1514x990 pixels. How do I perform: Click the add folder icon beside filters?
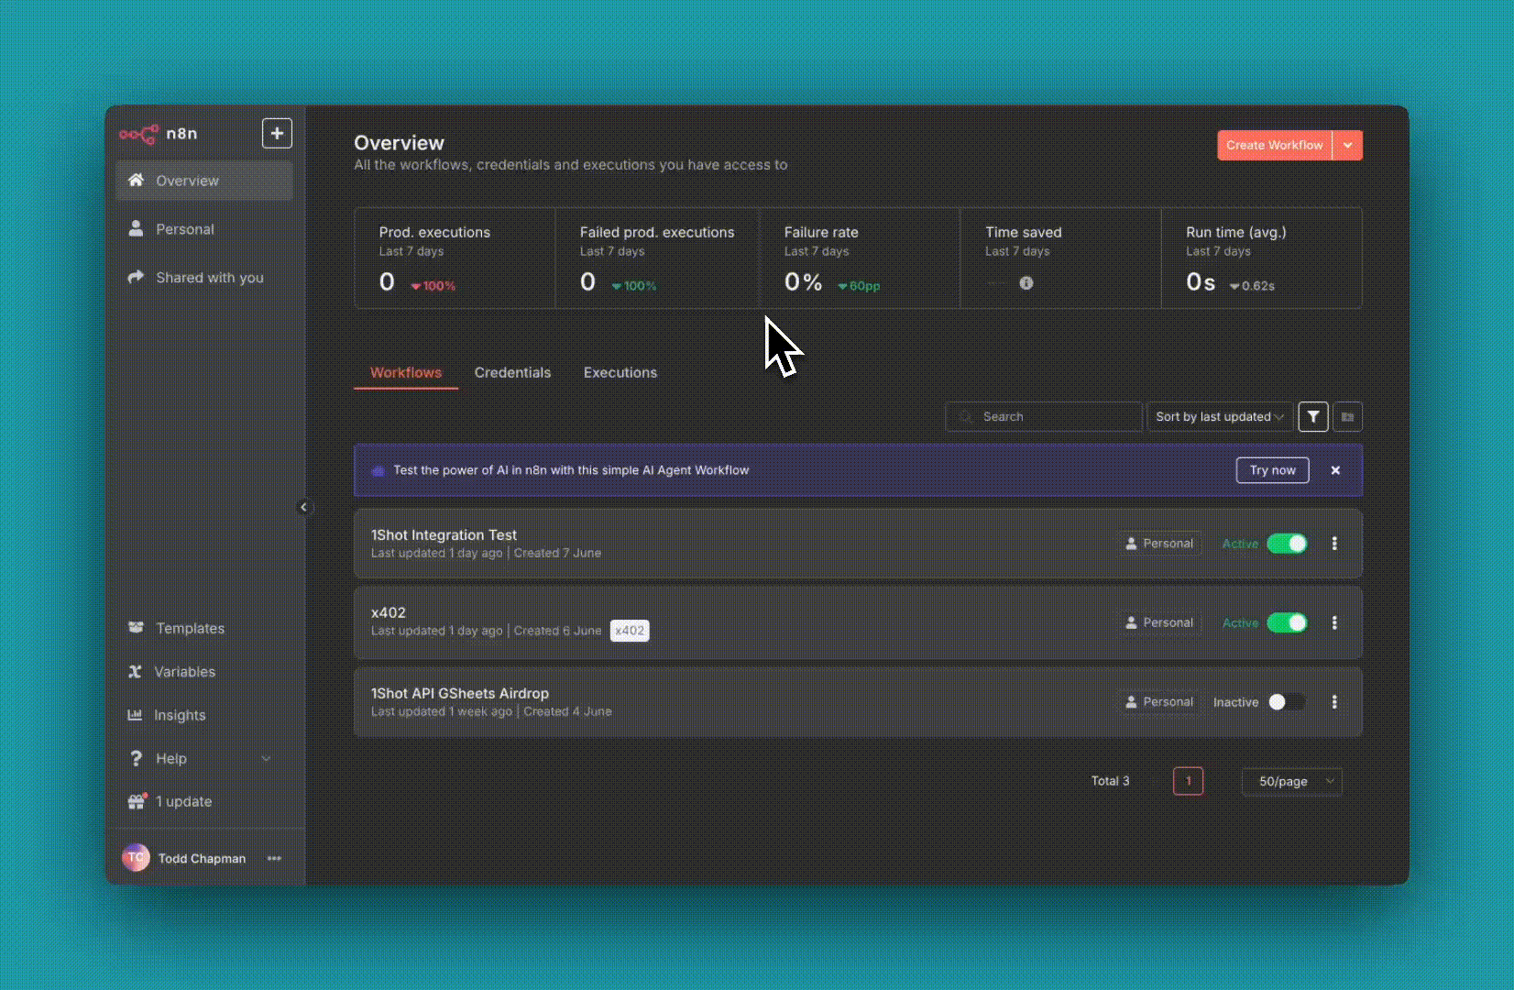[x=1347, y=416]
